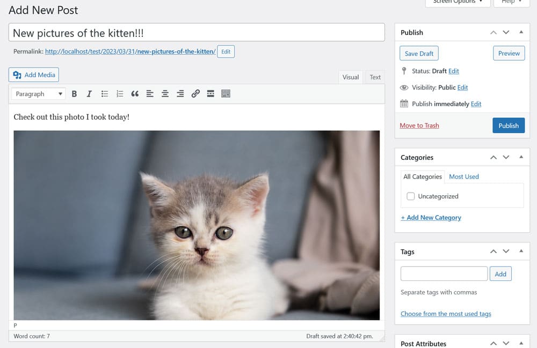Image resolution: width=537 pixels, height=348 pixels.
Task: Click the Move to Trash link
Action: [x=419, y=125]
